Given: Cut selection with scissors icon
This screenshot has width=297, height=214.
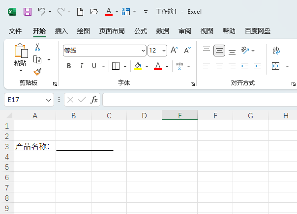Looking at the screenshot, I should click(x=37, y=47).
